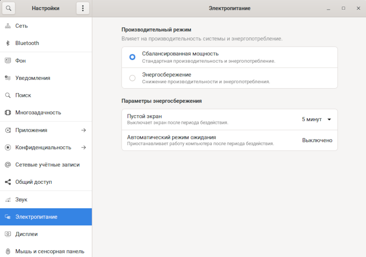The width and height of the screenshot is (366, 257).
Task: Click the Сеть network icon
Action: pyautogui.click(x=7, y=26)
